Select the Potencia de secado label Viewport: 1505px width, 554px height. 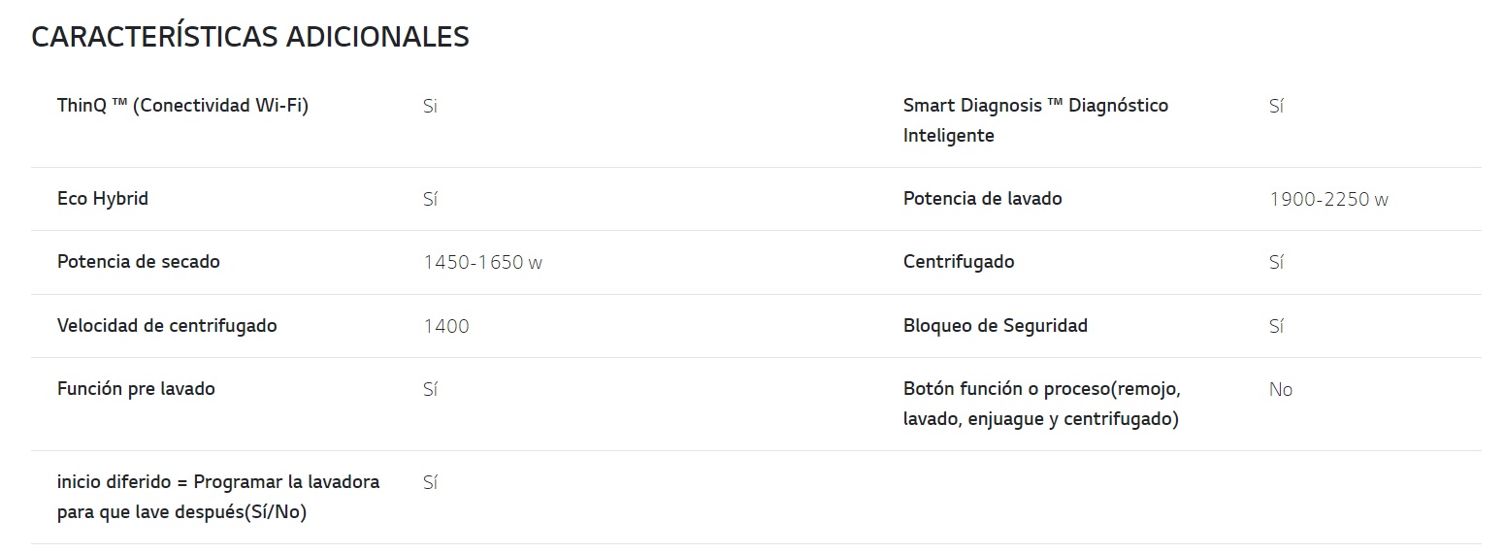pos(139,262)
